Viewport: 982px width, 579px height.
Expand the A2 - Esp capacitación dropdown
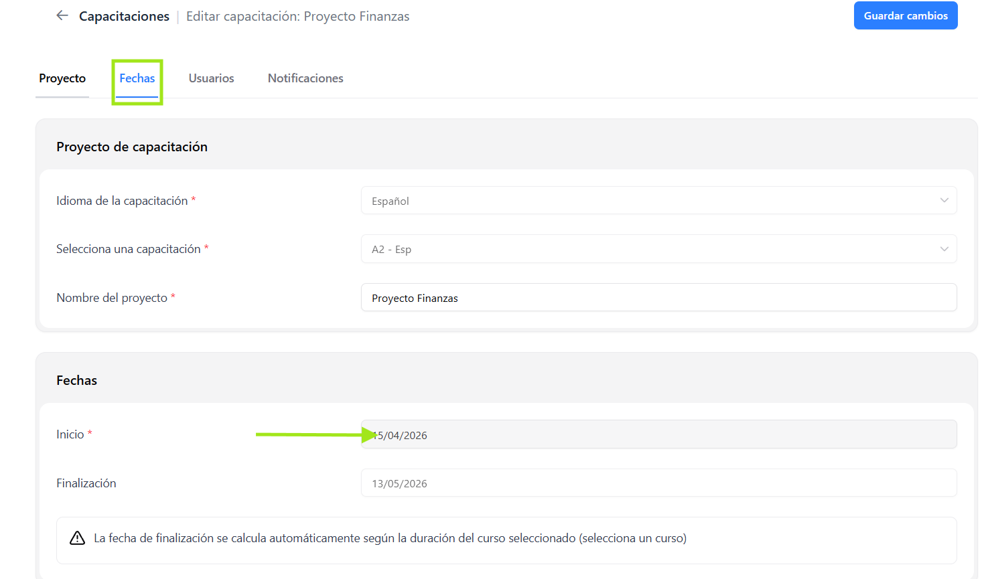[x=659, y=249]
